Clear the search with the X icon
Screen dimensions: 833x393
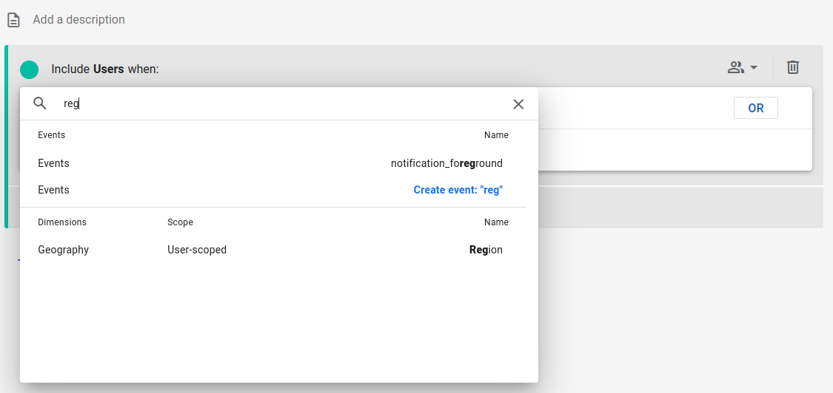click(x=518, y=104)
